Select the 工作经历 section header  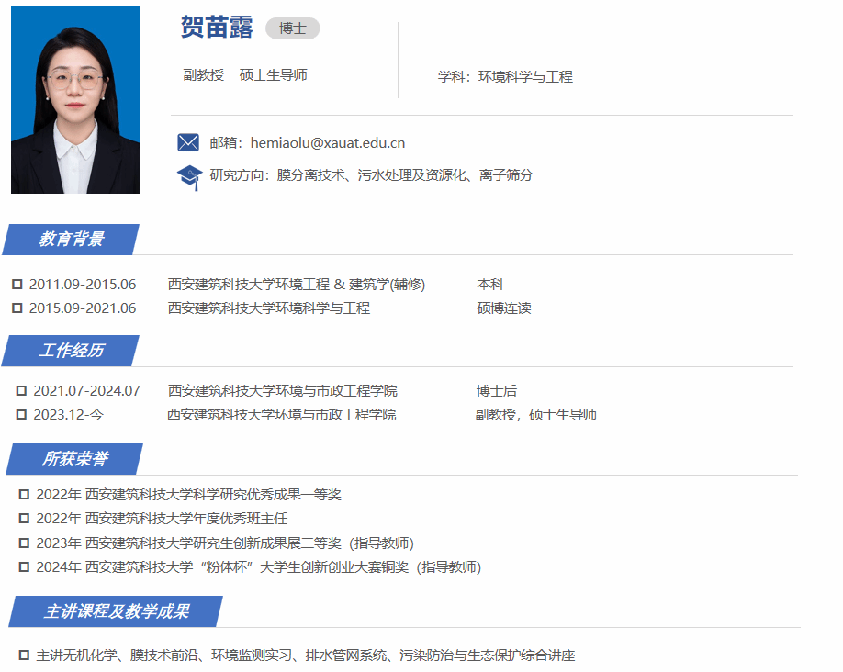click(x=72, y=351)
